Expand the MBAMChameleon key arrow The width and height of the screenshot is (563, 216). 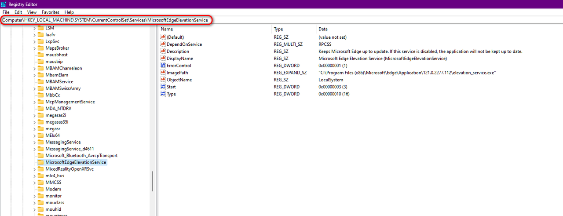34,68
